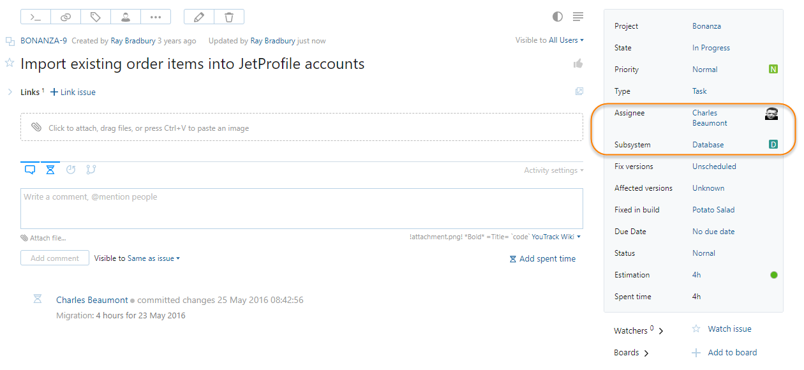Open the more options ellipsis icon
The image size is (804, 370).
[156, 17]
